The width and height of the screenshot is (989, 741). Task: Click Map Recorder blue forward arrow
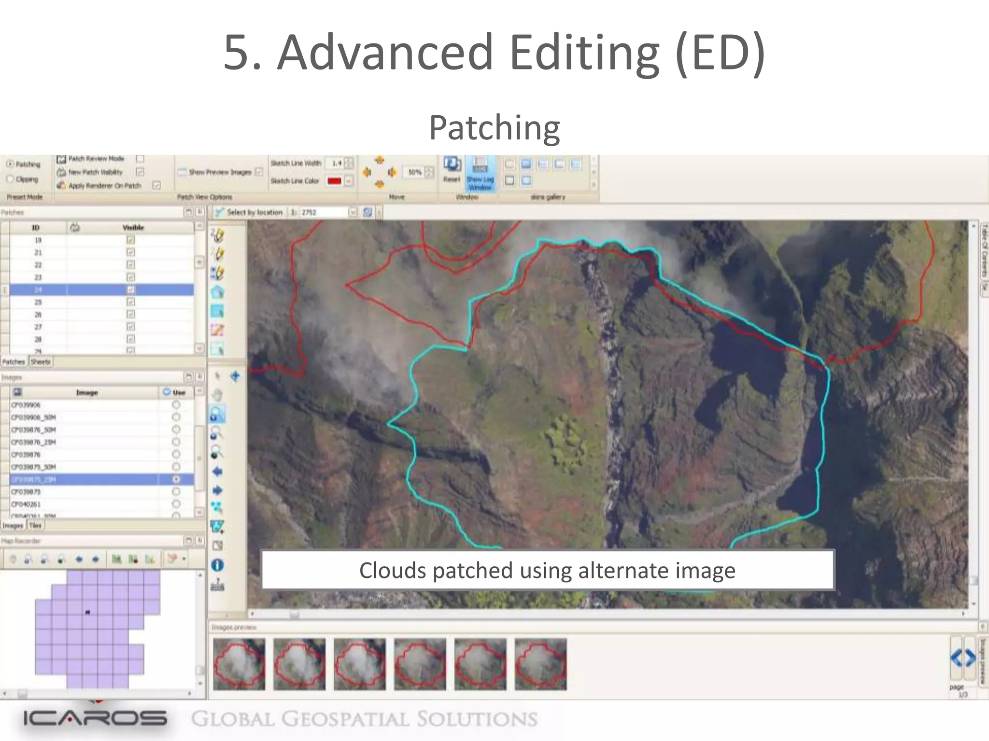click(96, 560)
